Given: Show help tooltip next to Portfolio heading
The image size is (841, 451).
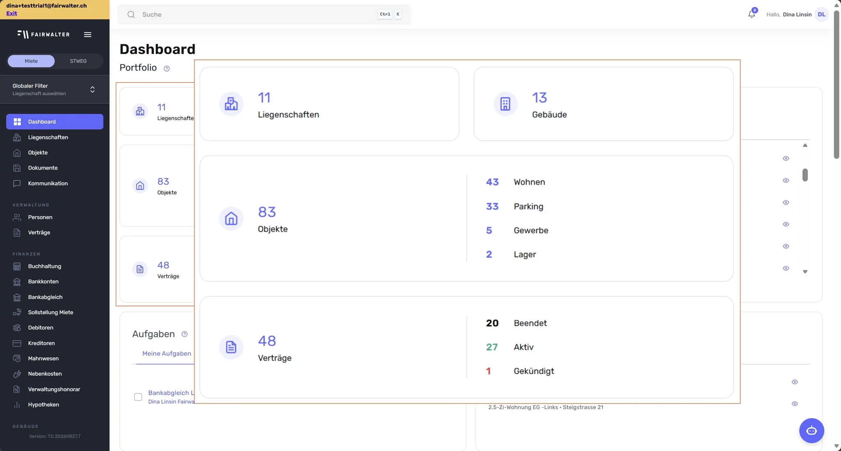Looking at the screenshot, I should 167,69.
